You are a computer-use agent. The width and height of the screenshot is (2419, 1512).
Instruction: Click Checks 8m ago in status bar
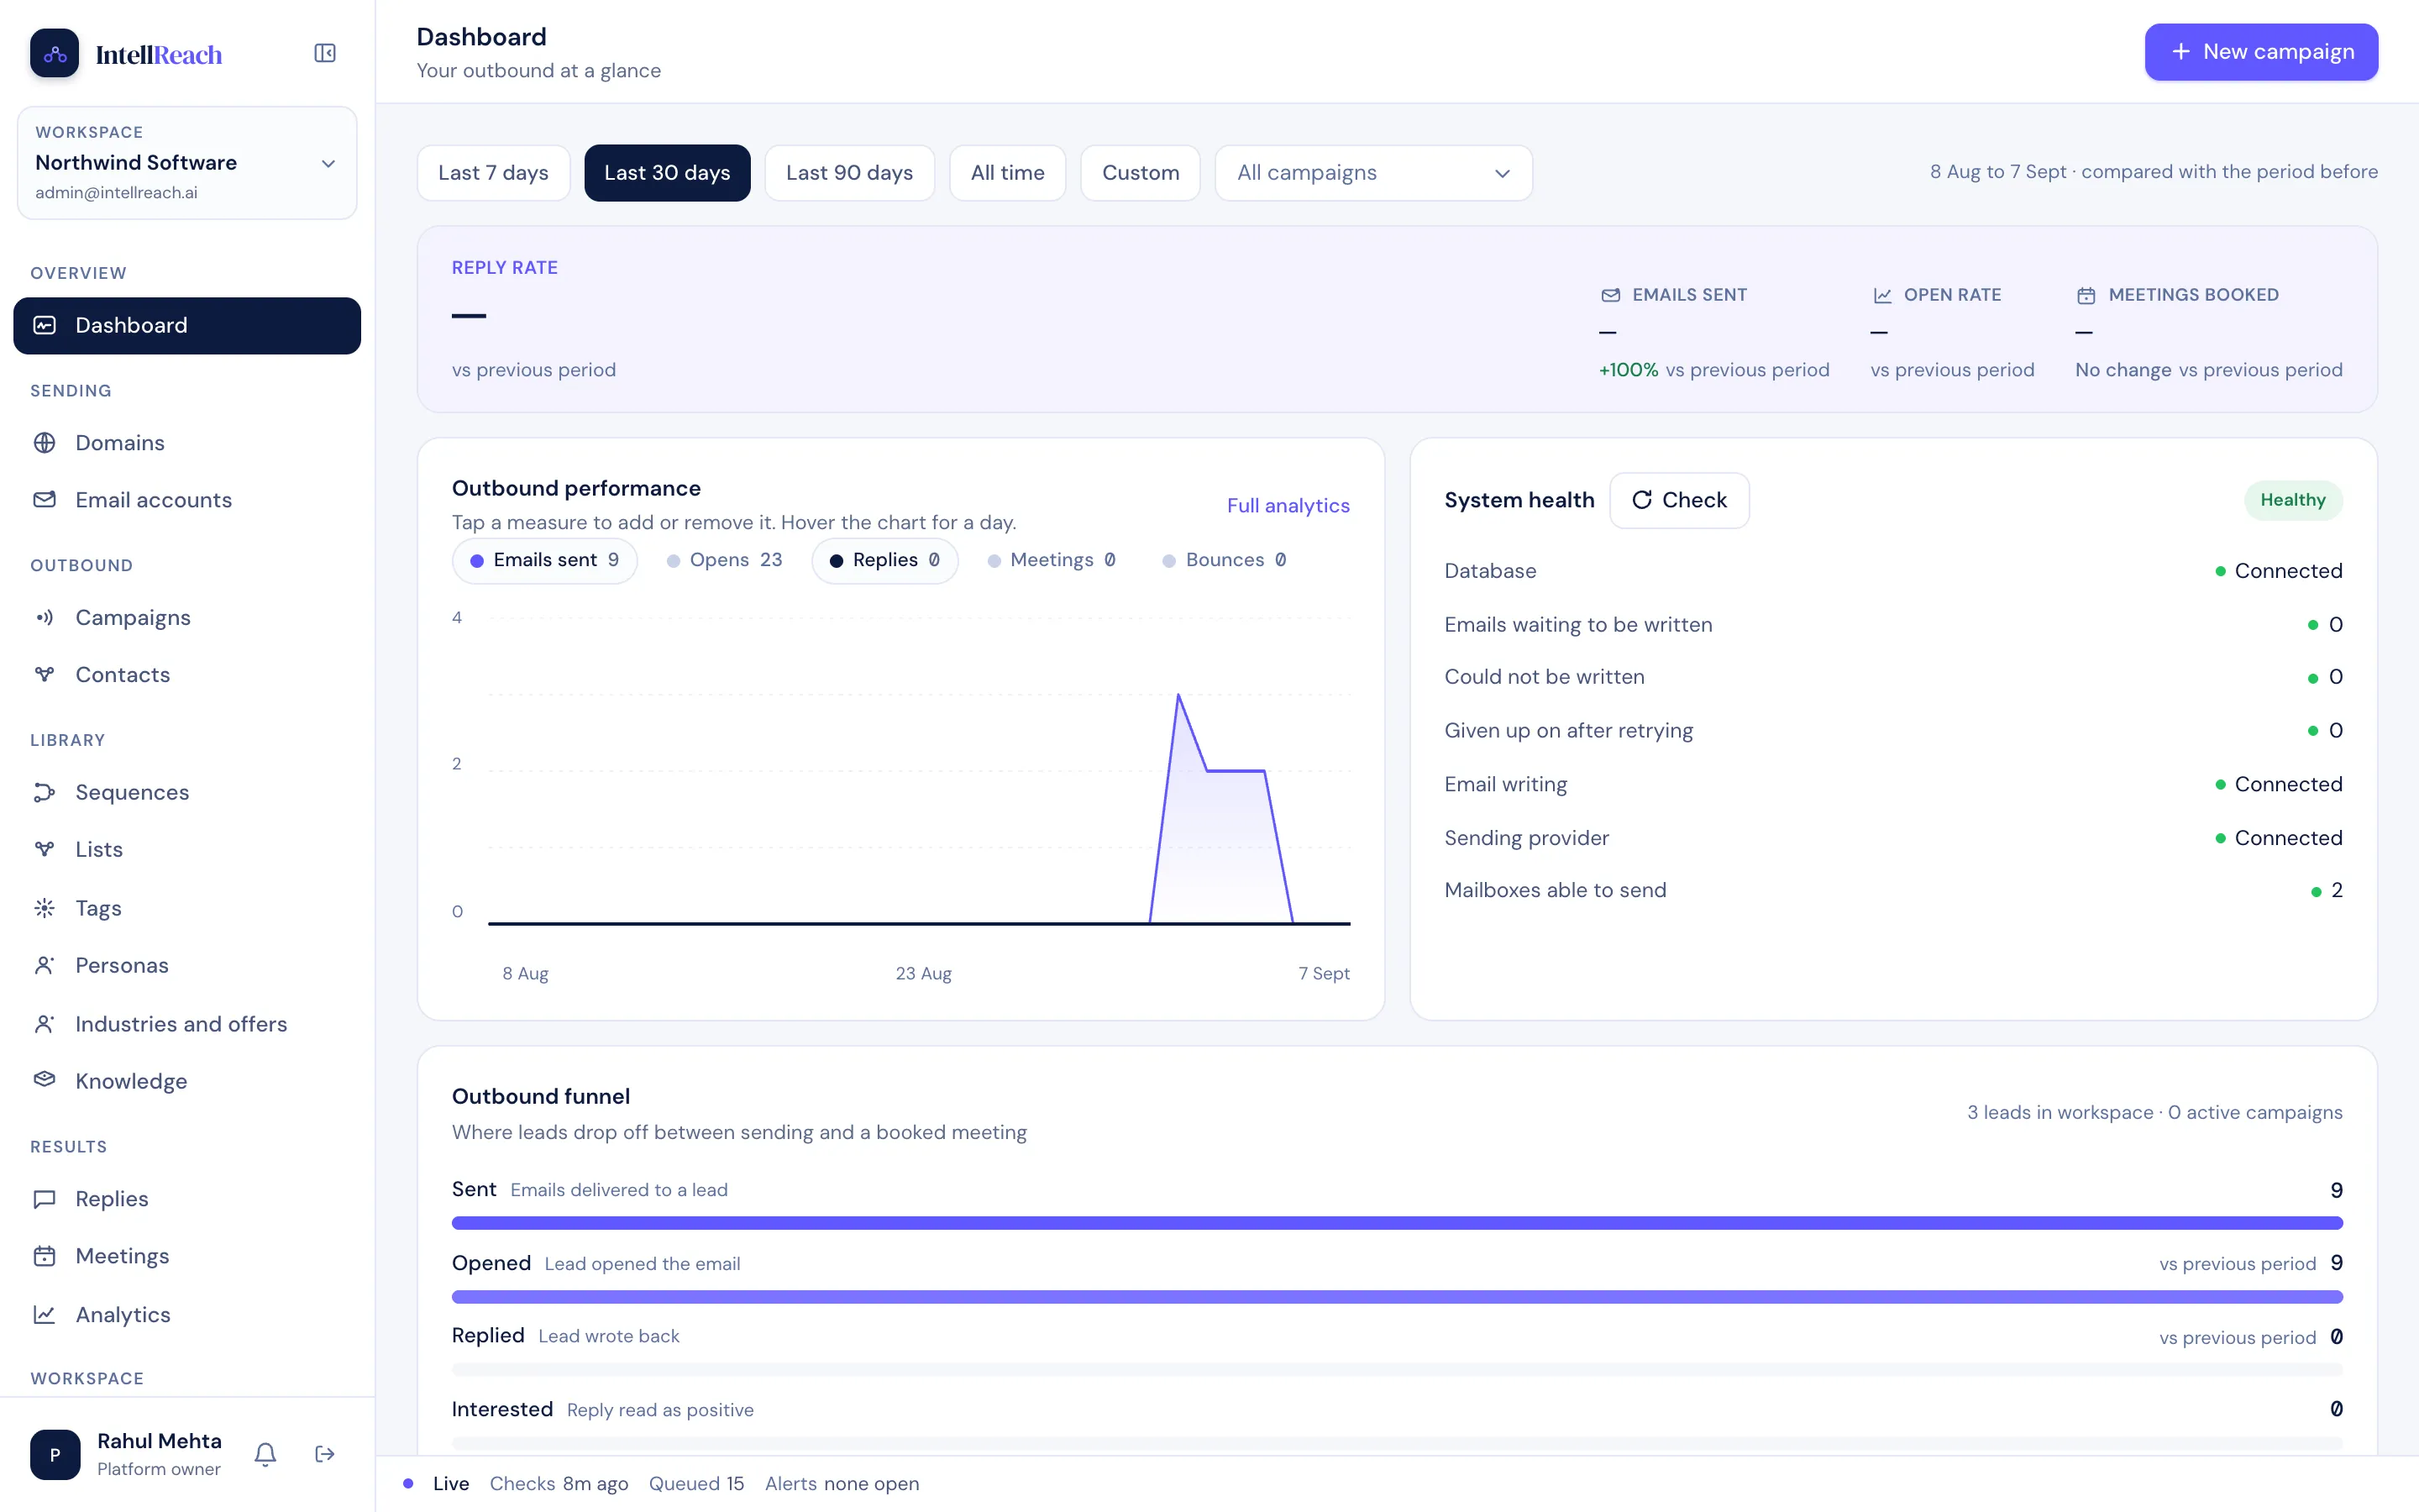(559, 1483)
